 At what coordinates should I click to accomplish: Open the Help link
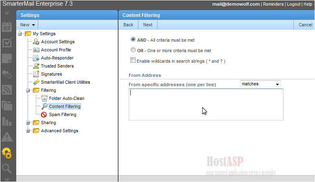tap(308, 4)
